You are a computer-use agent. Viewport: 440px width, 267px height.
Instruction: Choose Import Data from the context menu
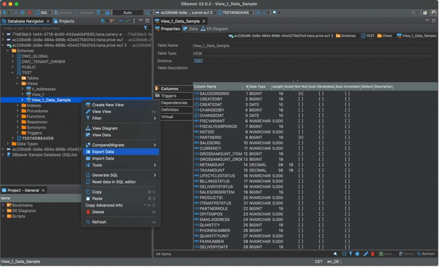[121, 158]
